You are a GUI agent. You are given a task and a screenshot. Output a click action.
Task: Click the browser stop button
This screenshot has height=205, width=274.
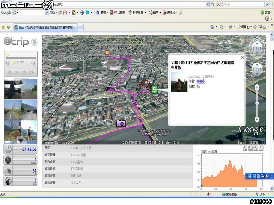(x=218, y=4)
